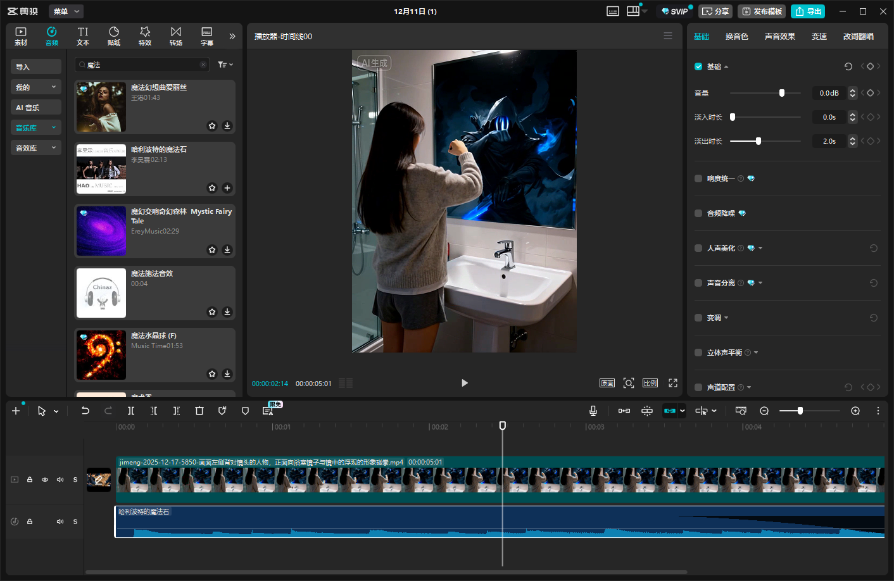Screen dimensions: 894x581
Task: Click the 导入 import button
Action: (x=36, y=67)
